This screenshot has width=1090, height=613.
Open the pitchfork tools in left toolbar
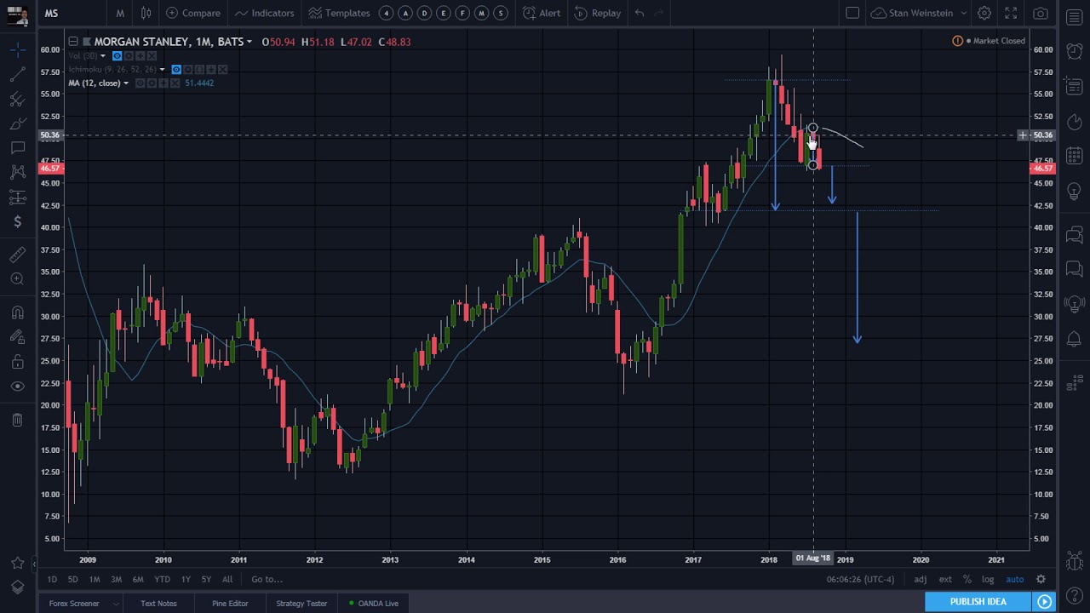pos(17,100)
